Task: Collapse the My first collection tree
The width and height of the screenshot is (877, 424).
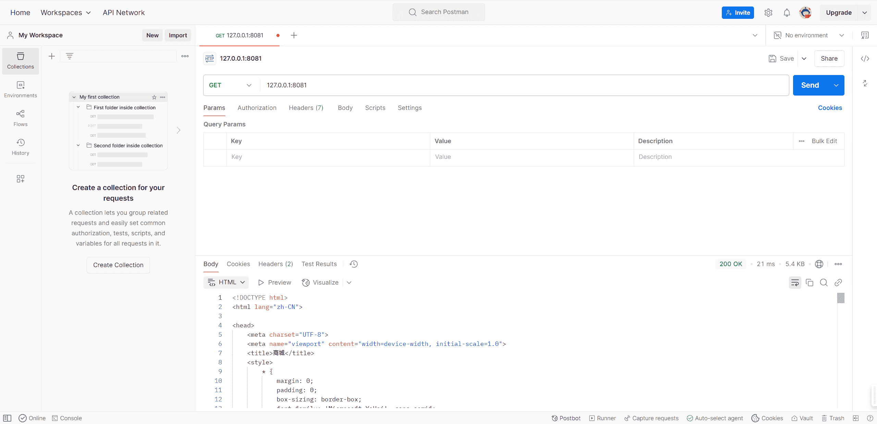Action: pyautogui.click(x=74, y=97)
